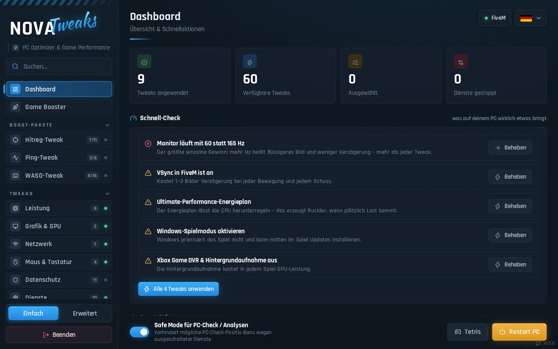Click Beheben for Xbox Game DVR

pyautogui.click(x=510, y=265)
